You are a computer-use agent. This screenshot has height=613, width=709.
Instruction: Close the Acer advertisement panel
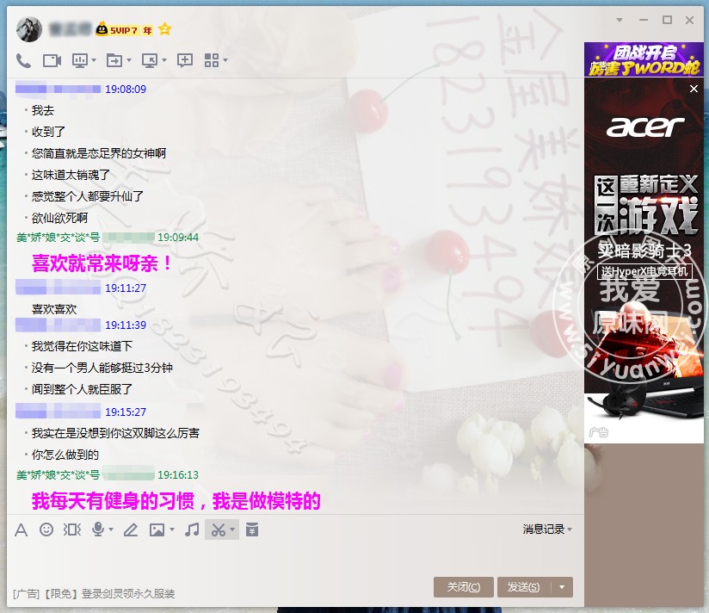coord(694,89)
